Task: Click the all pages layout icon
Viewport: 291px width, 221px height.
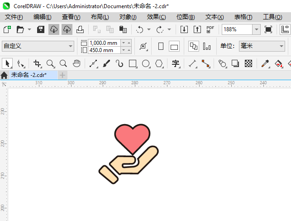Action: pyautogui.click(x=194, y=46)
